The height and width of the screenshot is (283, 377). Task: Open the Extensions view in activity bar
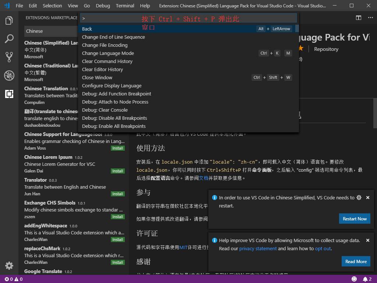click(9, 94)
